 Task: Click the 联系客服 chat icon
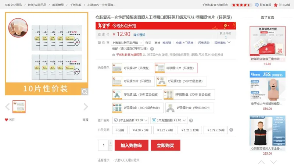pos(257,5)
